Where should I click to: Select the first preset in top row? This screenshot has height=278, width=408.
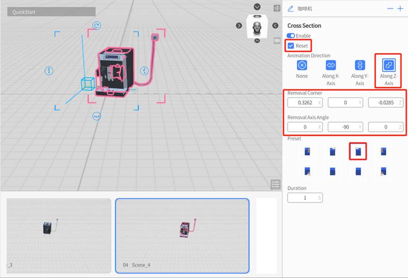[x=307, y=152]
